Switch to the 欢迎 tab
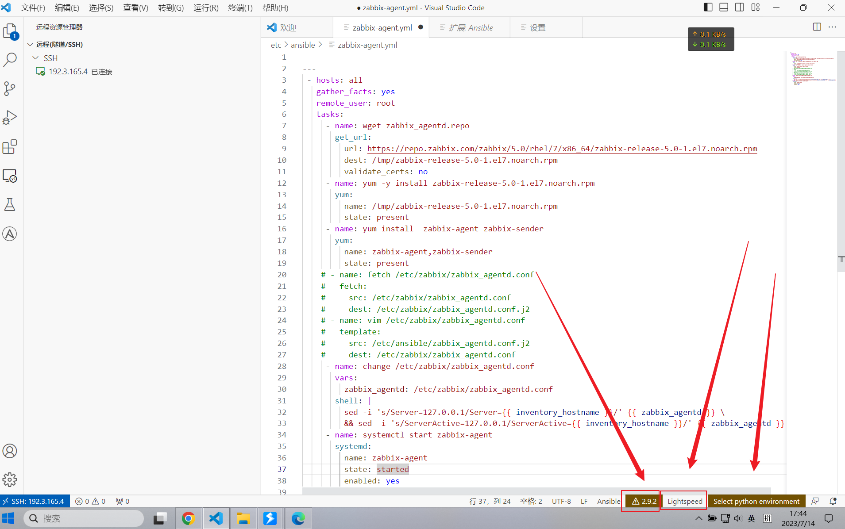This screenshot has height=529, width=845. click(x=296, y=27)
